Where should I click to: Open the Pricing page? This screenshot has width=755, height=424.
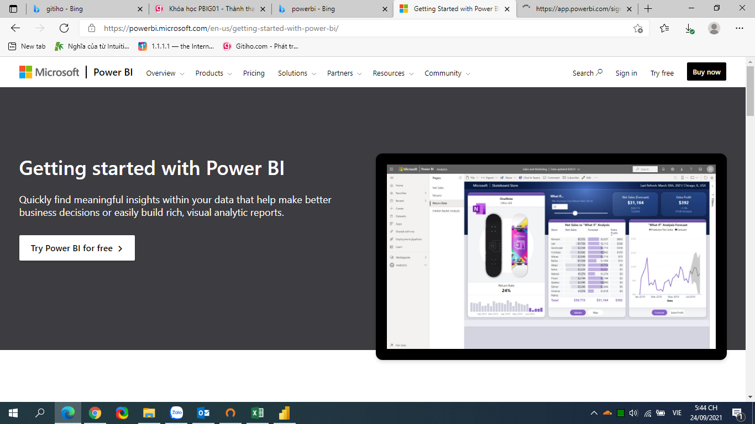254,73
